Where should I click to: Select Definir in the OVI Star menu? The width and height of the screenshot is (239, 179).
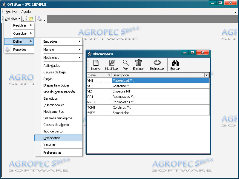tap(19, 41)
